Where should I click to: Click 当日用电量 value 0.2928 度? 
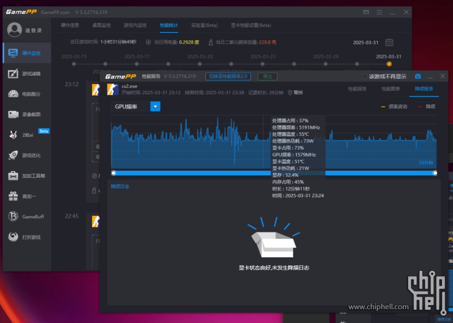[189, 42]
